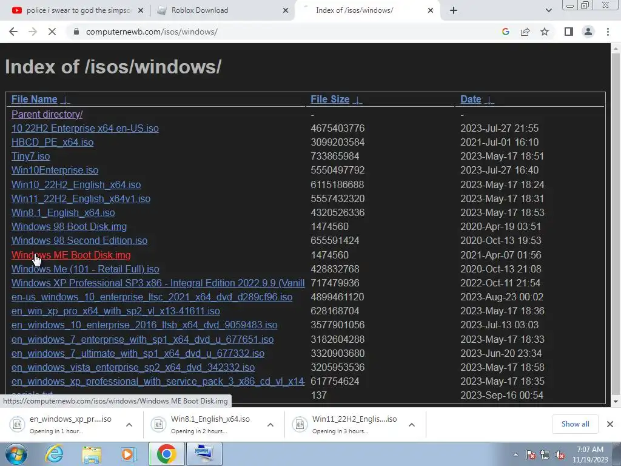Stop loading the current page
621x466 pixels.
point(52,32)
